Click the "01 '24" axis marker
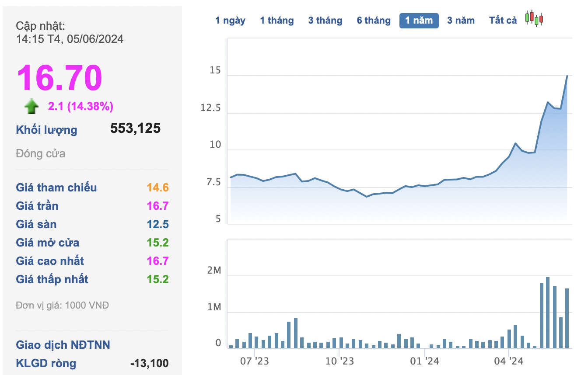The height and width of the screenshot is (375, 574). tap(425, 361)
